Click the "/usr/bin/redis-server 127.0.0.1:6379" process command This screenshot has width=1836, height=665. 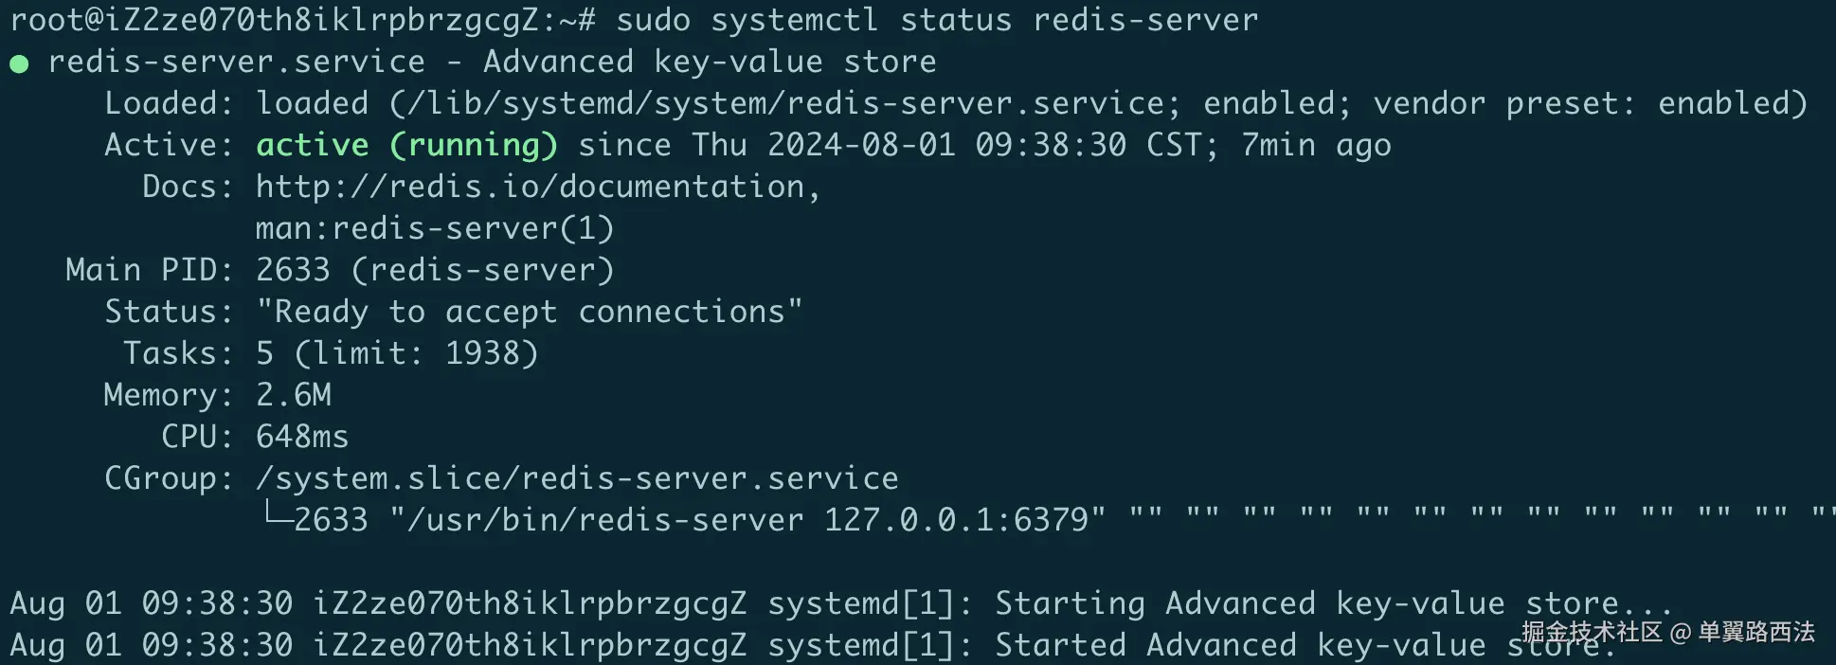(747, 520)
